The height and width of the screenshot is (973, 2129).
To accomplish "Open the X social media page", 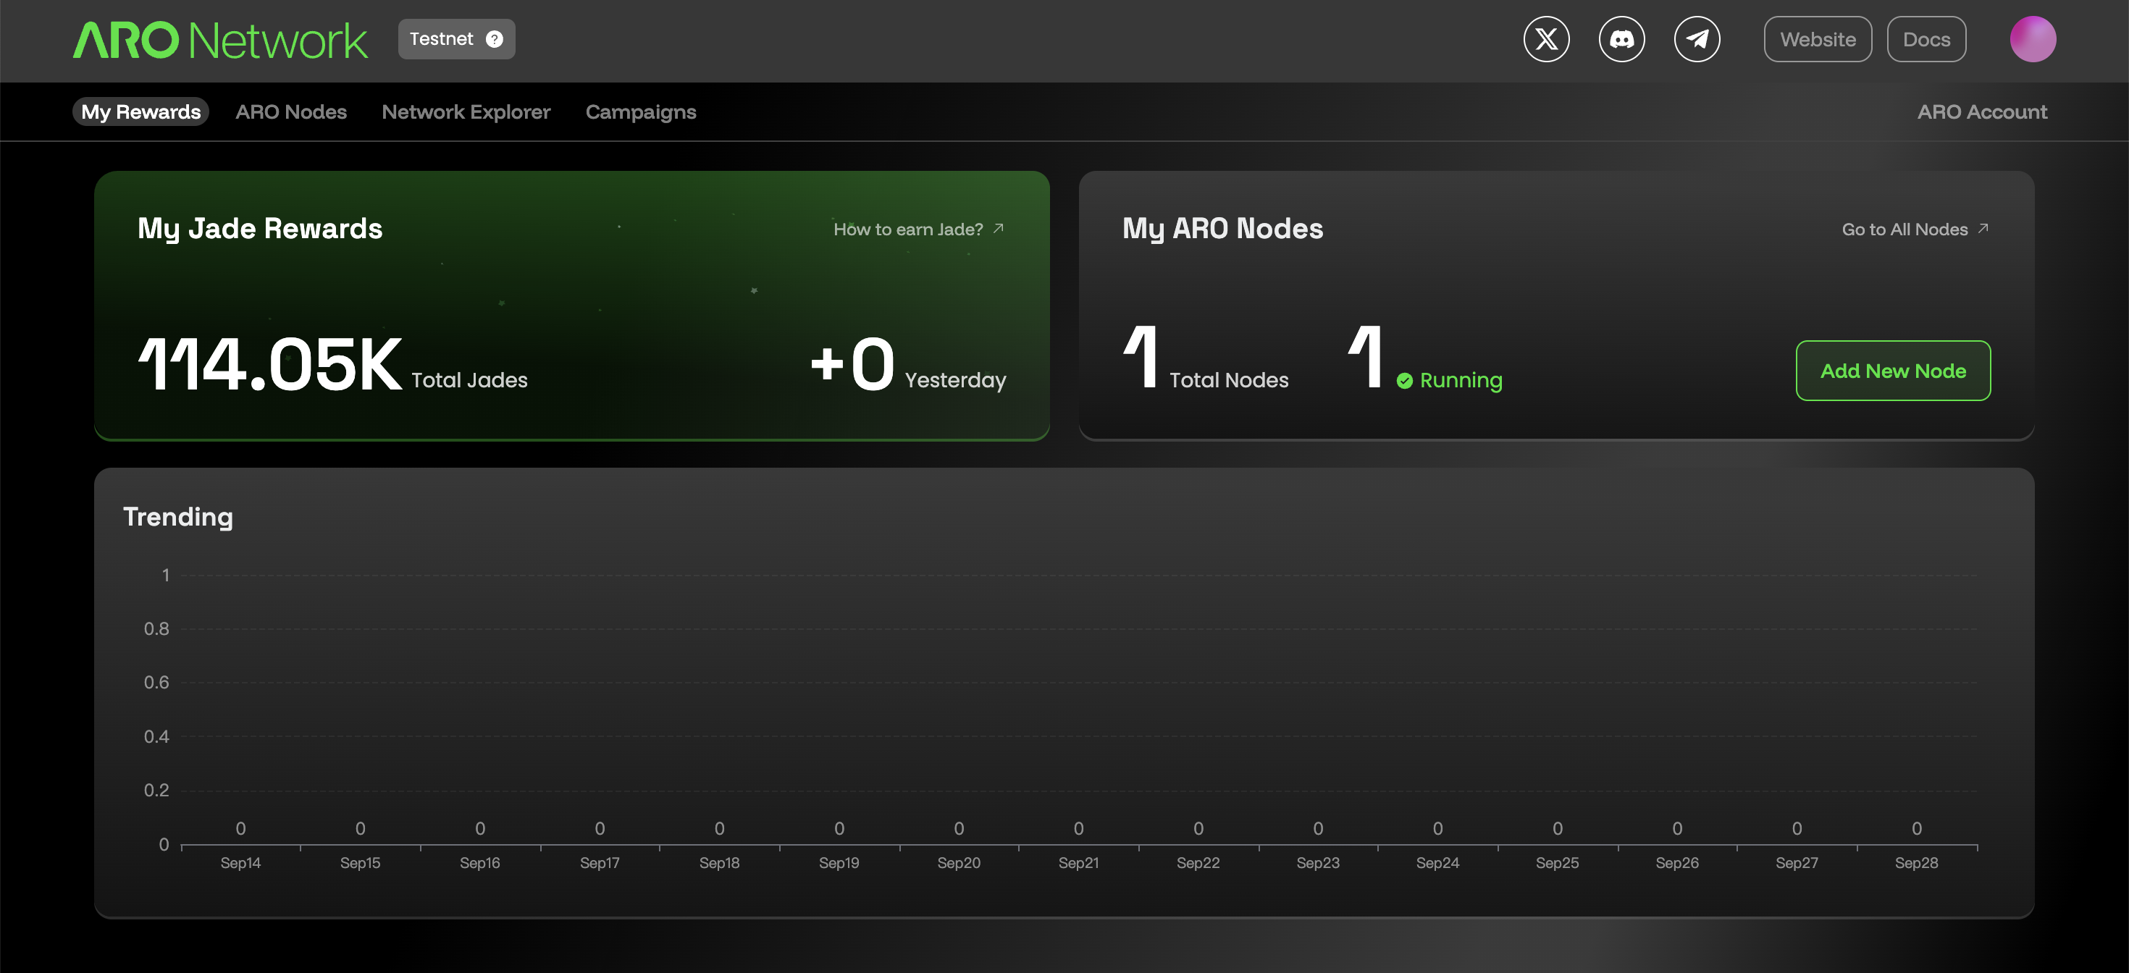I will (1546, 38).
